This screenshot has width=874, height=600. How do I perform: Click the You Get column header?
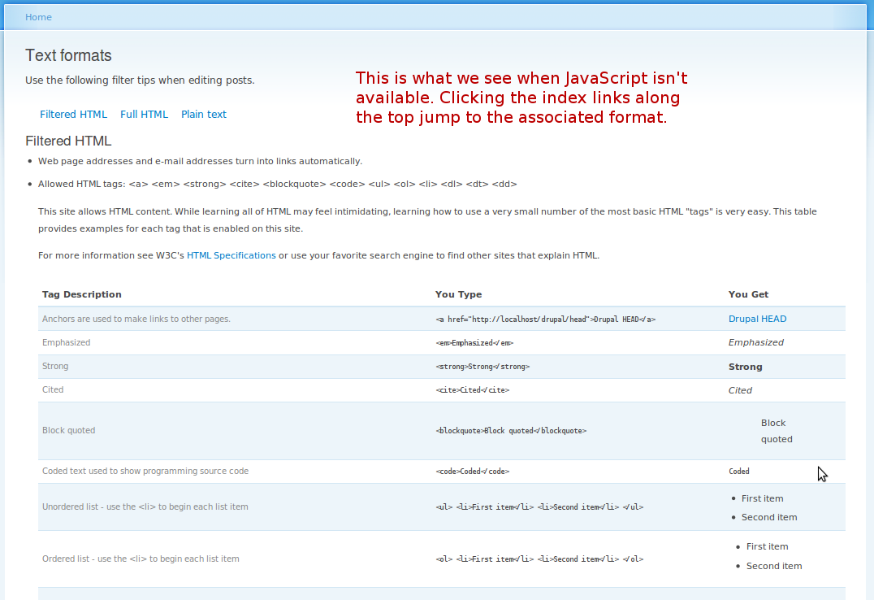click(747, 293)
